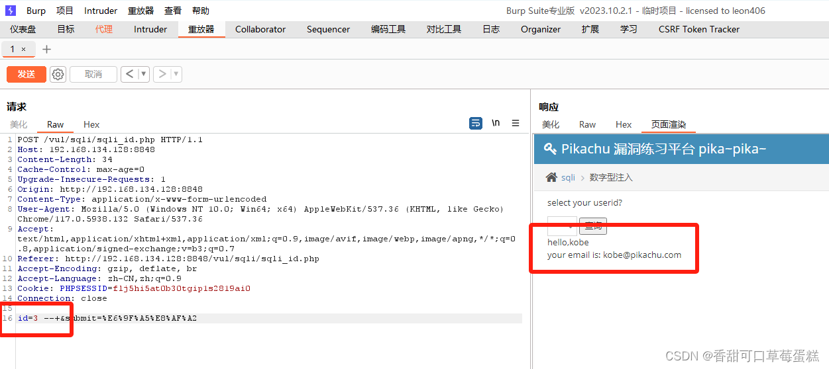Click the Burp Suite logo icon
Viewport: 829px width, 369px height.
(x=11, y=11)
